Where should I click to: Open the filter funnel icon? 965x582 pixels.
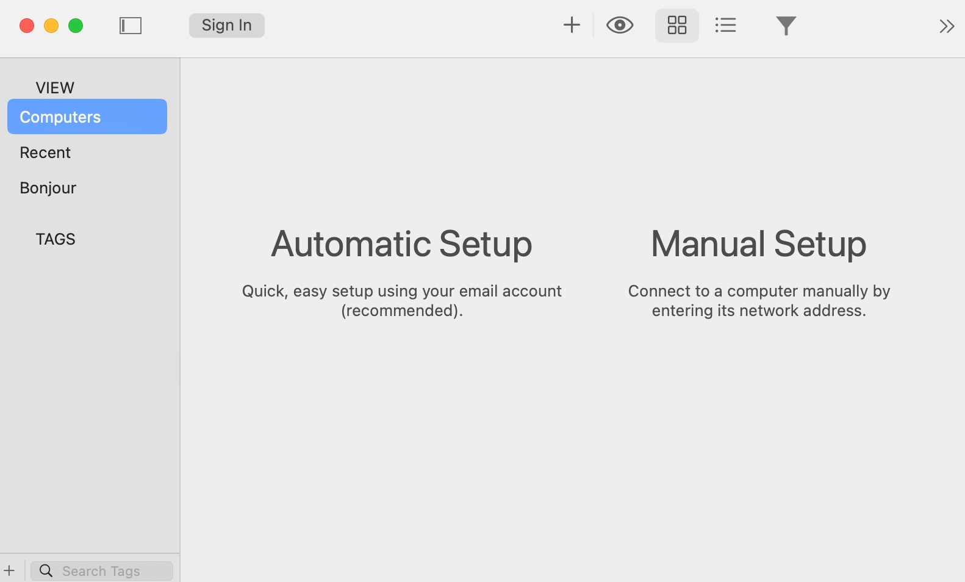tap(786, 26)
